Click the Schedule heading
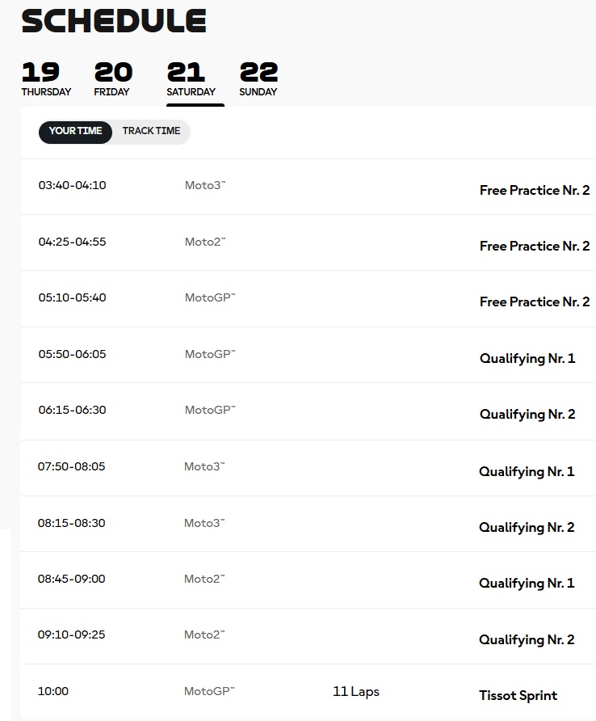 pyautogui.click(x=114, y=21)
